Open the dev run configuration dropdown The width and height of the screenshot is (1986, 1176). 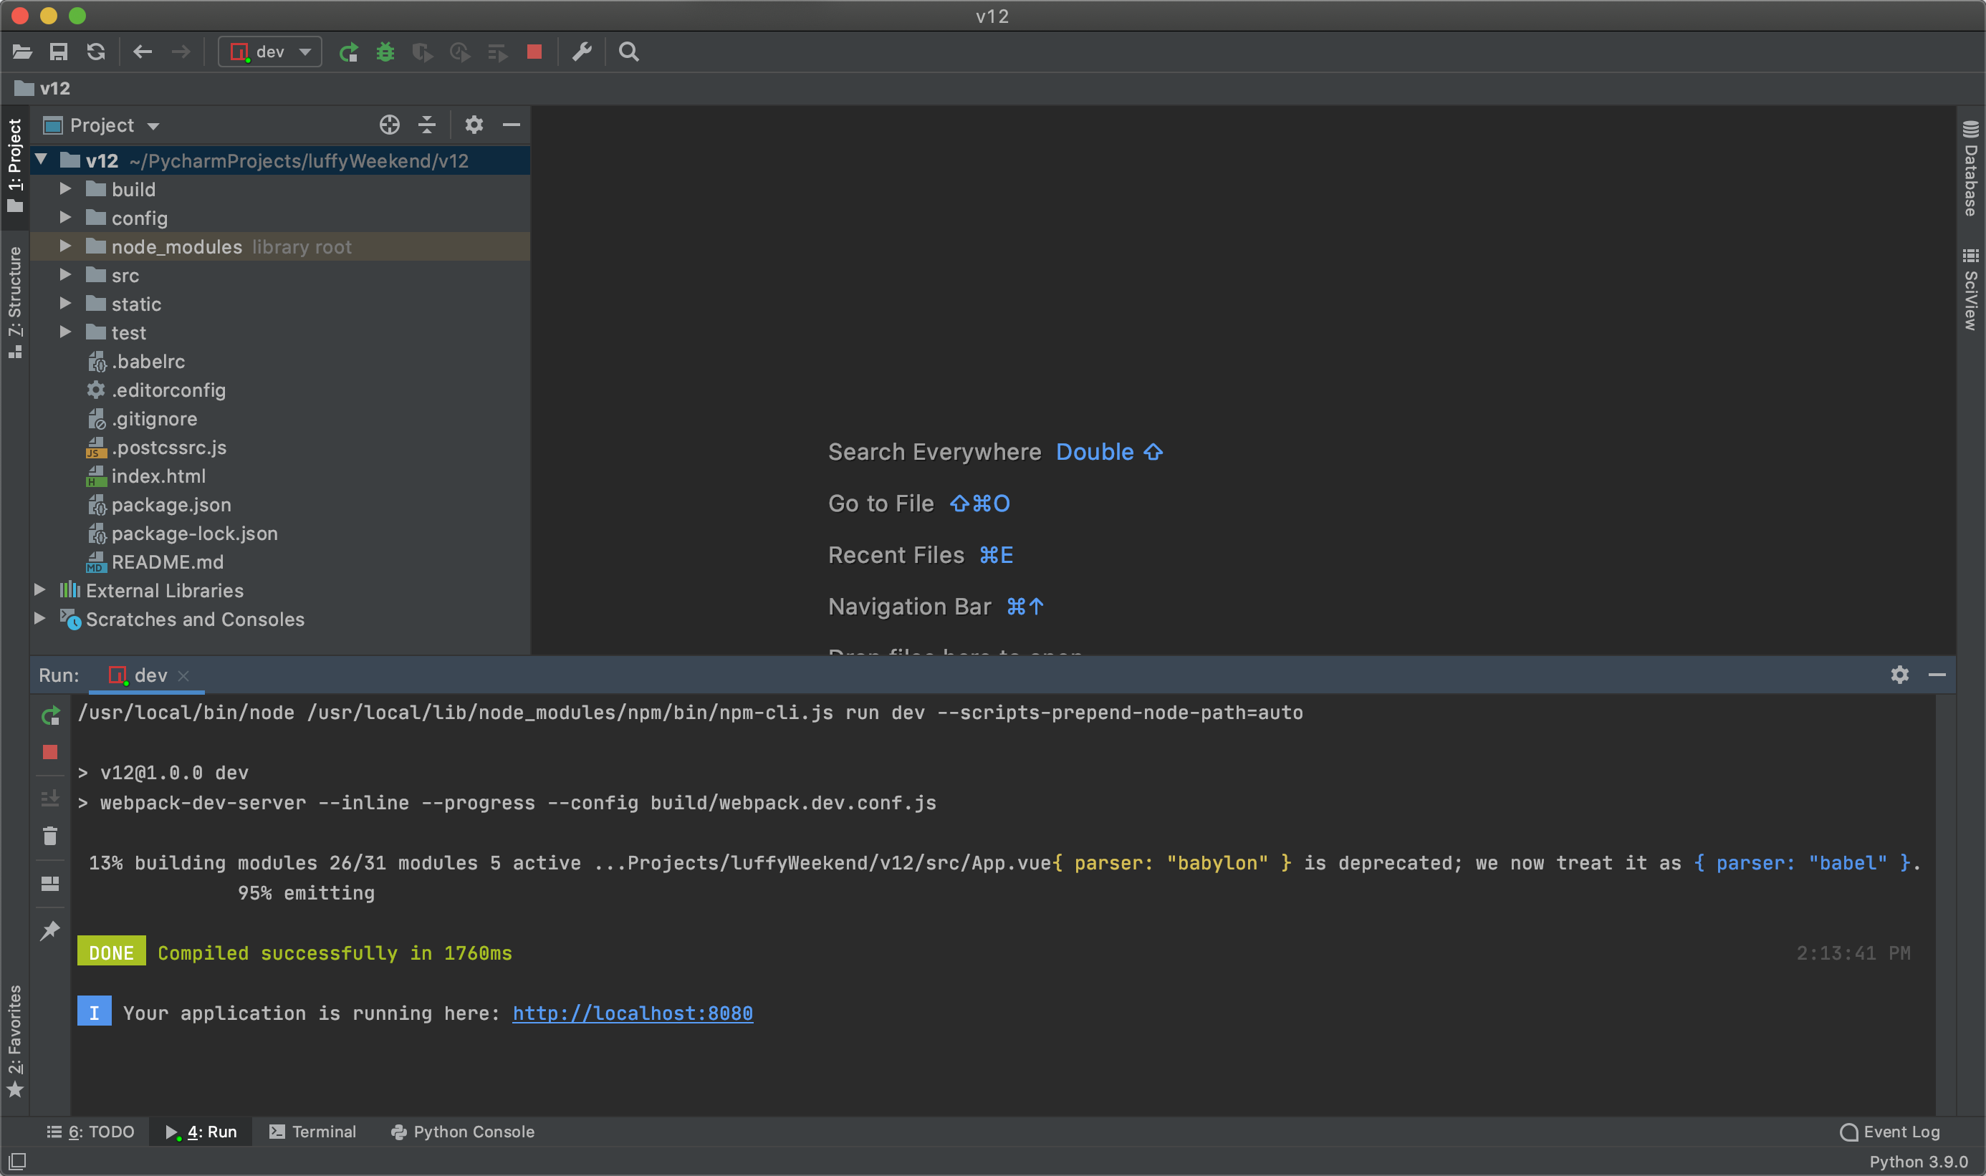(270, 52)
